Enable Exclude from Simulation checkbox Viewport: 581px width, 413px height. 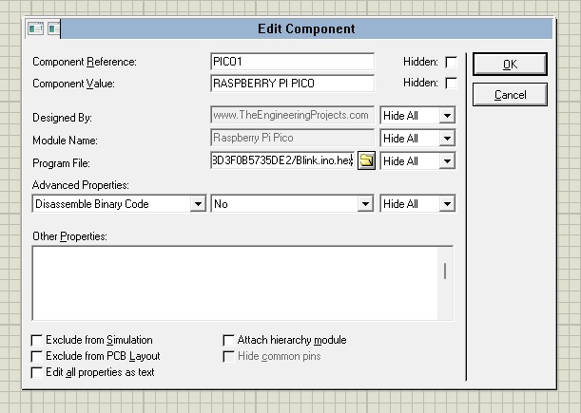click(37, 340)
